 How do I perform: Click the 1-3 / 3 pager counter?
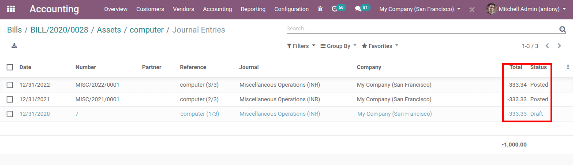coord(530,46)
